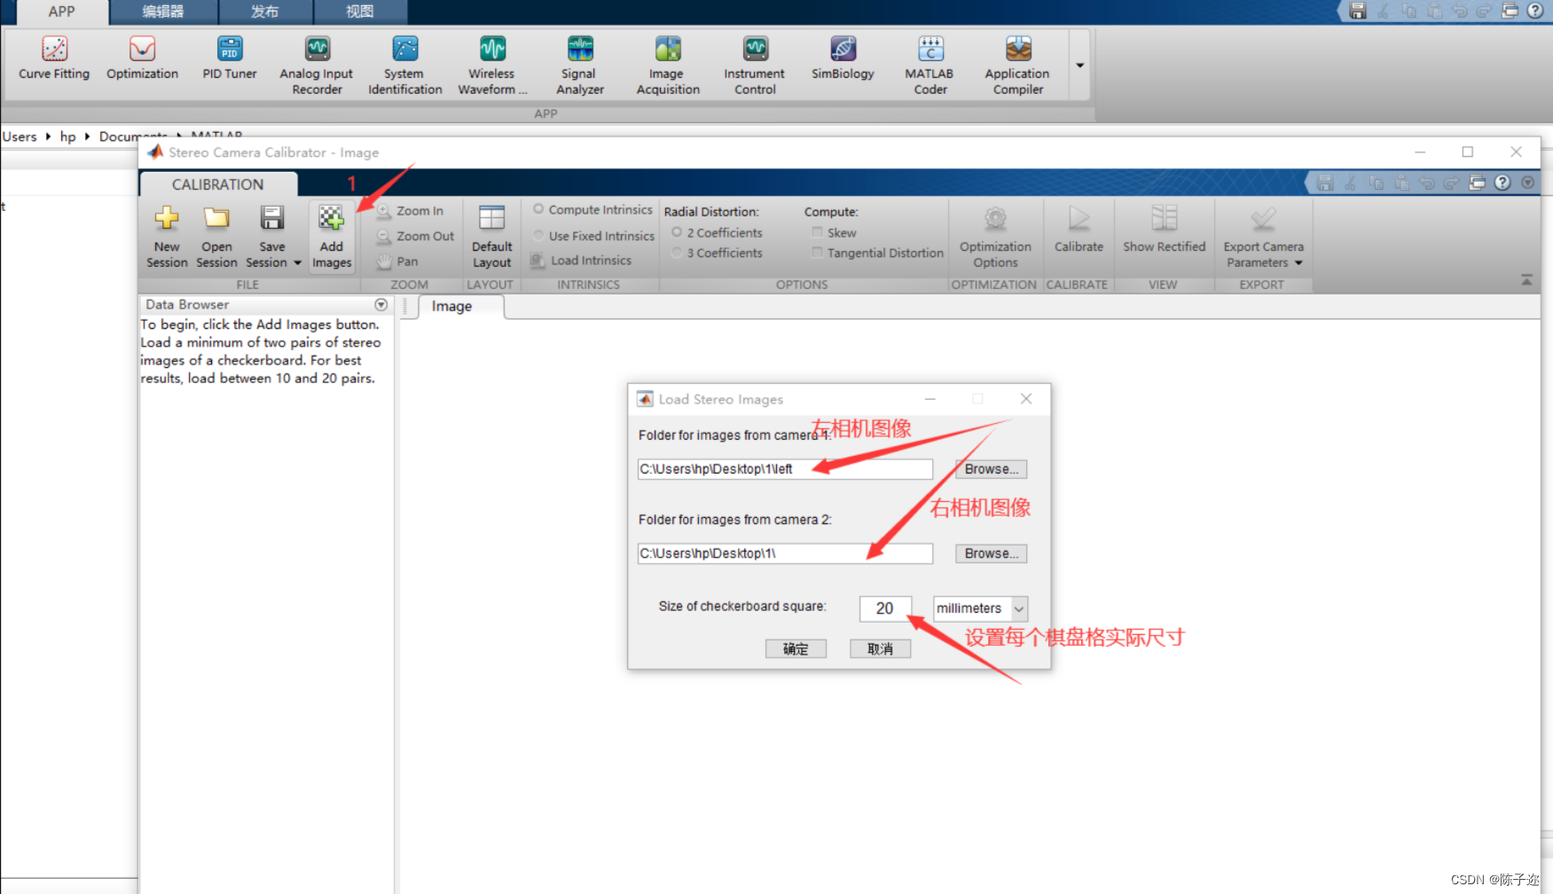Expand Export Camera Parameters dropdown

click(1298, 263)
